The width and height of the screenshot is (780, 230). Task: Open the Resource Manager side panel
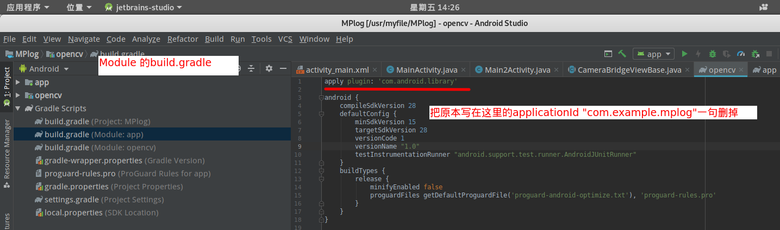(x=7, y=154)
